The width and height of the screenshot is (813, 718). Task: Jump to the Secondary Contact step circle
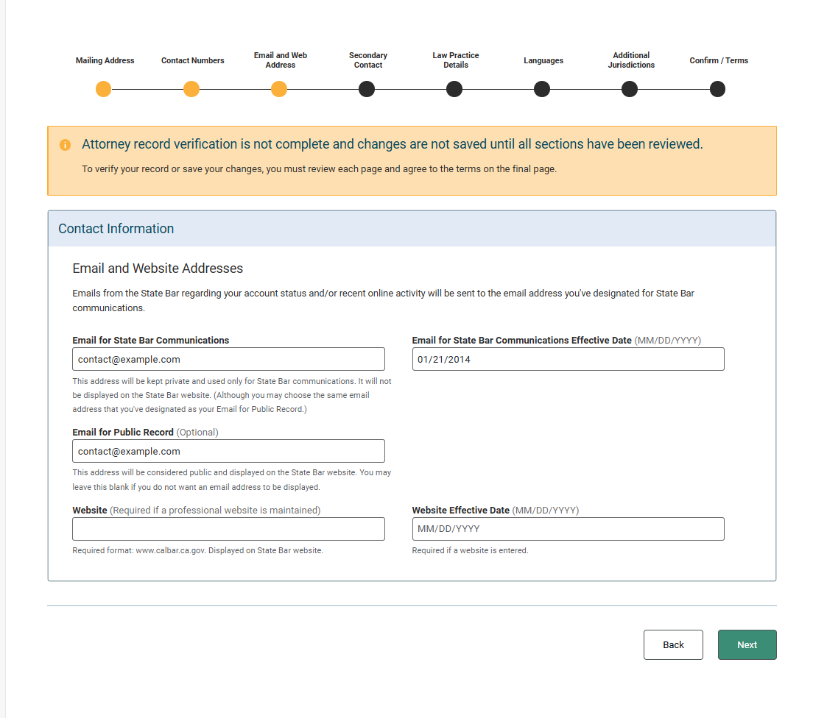coord(367,90)
